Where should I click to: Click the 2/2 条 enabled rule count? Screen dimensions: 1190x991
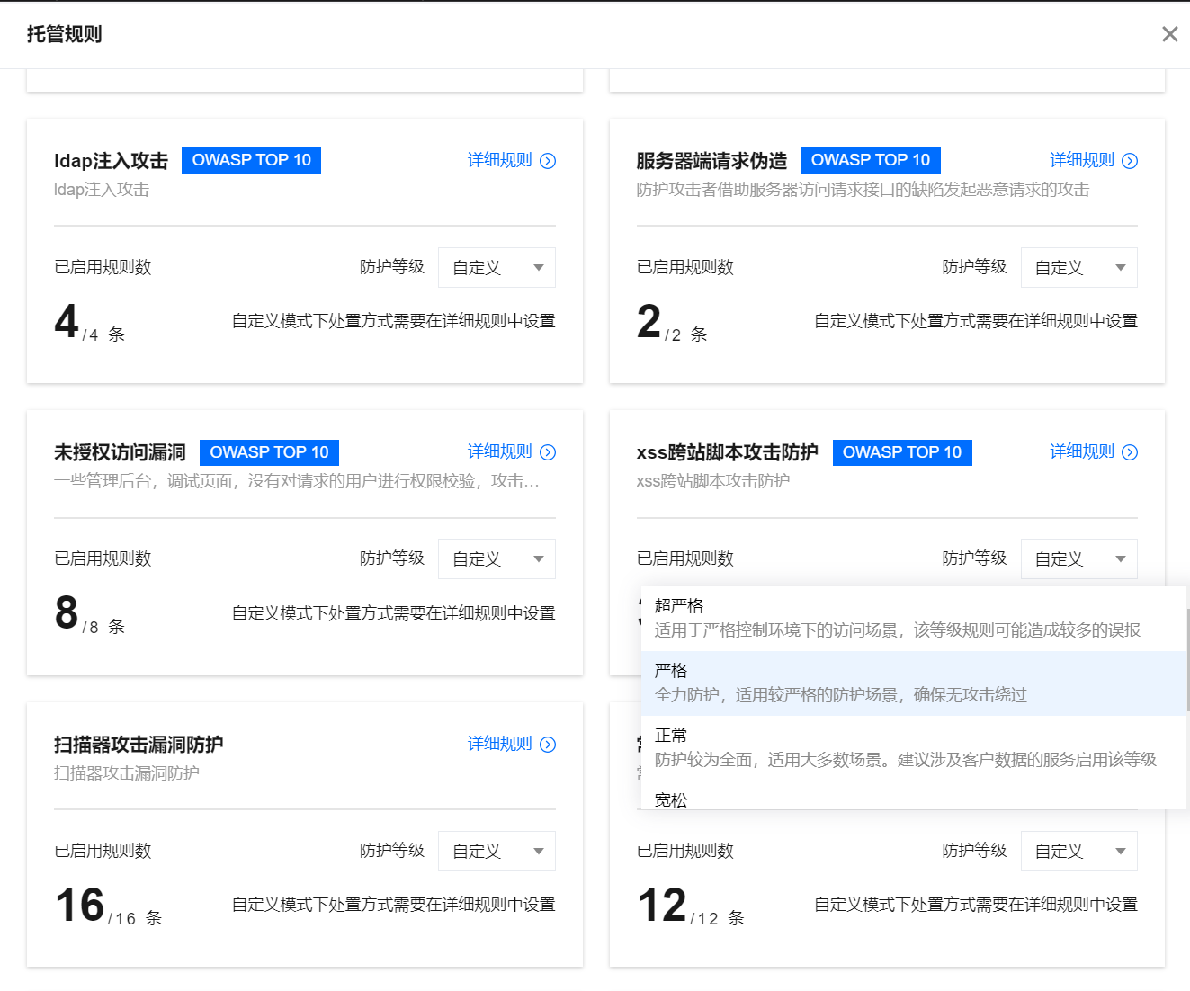point(672,322)
